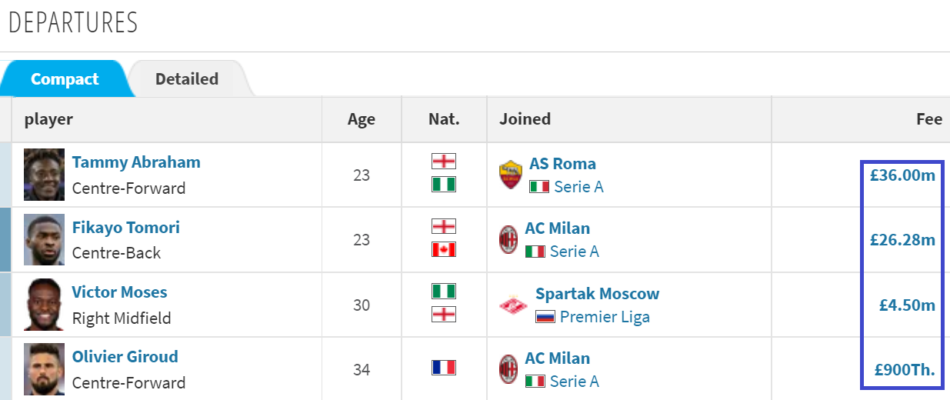Click the AS Roma club crest icon
950x400 pixels.
click(x=511, y=175)
